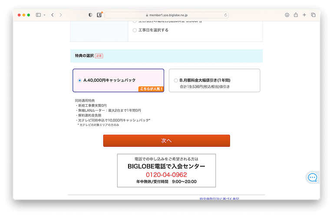The image size is (333, 217).
Task: Toggle the Safari sidebar icon
Action: click(x=38, y=15)
